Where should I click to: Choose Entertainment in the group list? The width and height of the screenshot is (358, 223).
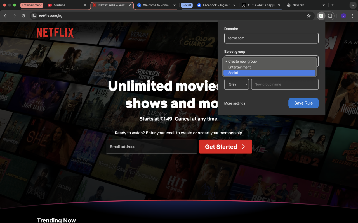pos(269,67)
